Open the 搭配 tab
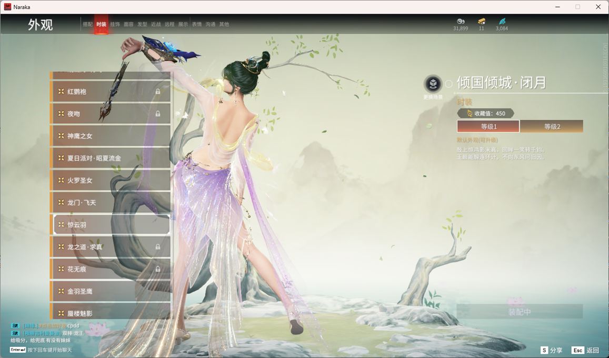609x358 pixels. tap(87, 24)
